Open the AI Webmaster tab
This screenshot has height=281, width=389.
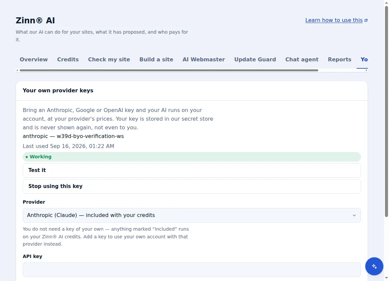point(204,59)
